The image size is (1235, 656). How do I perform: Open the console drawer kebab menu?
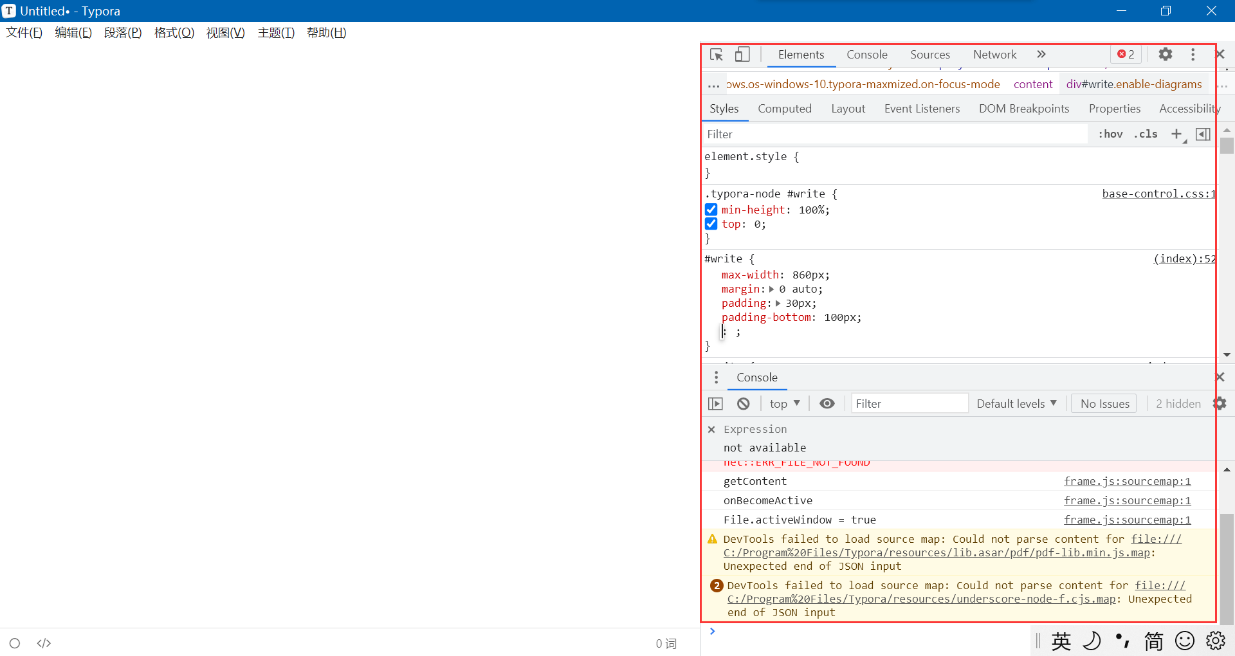coord(716,378)
